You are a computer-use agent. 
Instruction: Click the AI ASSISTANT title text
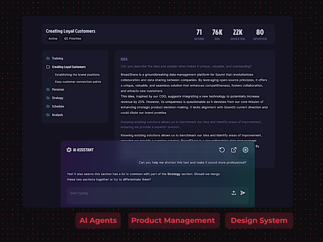coord(83,150)
